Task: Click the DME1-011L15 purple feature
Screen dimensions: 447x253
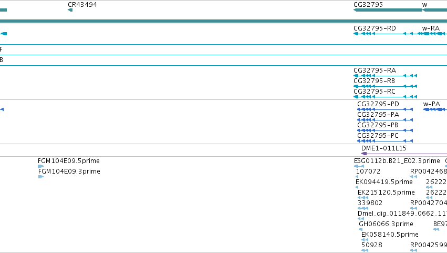Action: pyautogui.click(x=404, y=154)
